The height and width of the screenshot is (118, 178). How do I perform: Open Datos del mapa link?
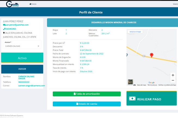click(141, 85)
